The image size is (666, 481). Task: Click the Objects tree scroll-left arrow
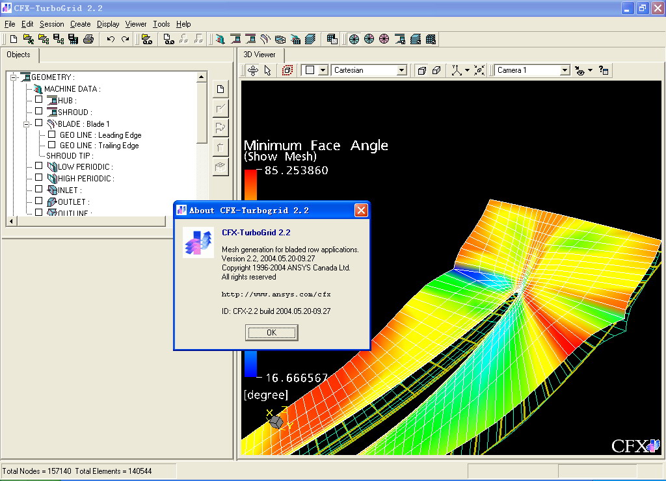[12, 221]
